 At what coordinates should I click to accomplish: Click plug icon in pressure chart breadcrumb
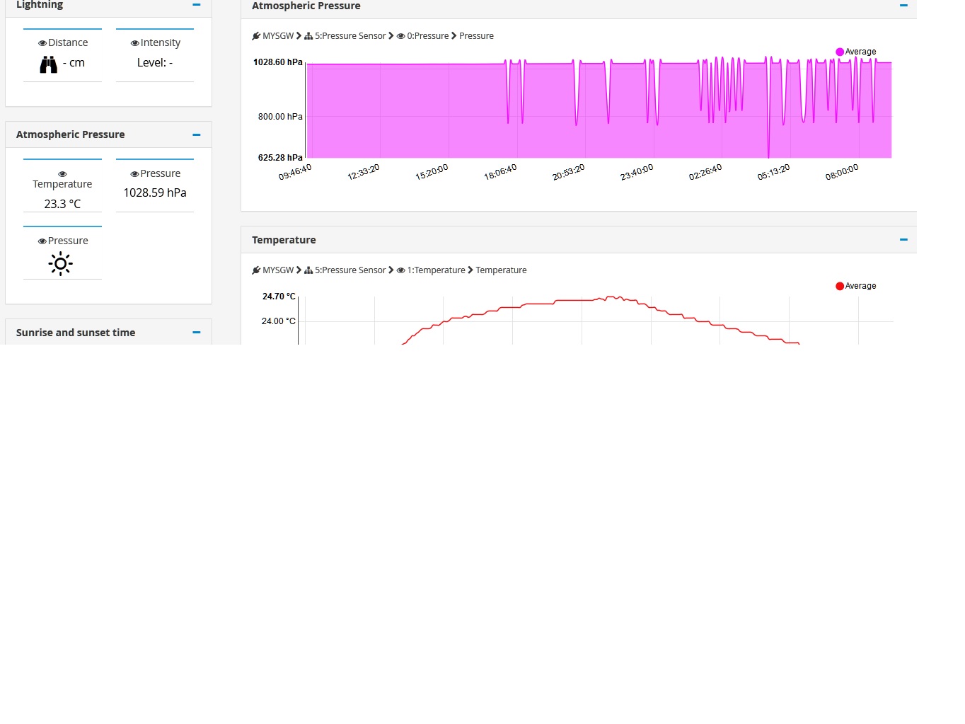click(x=256, y=36)
